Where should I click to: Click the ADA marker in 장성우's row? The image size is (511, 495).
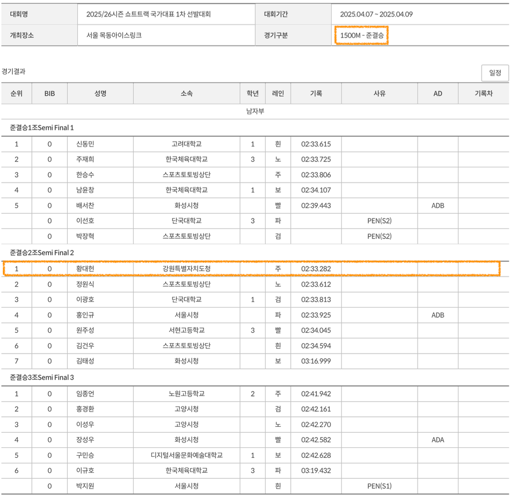click(438, 440)
